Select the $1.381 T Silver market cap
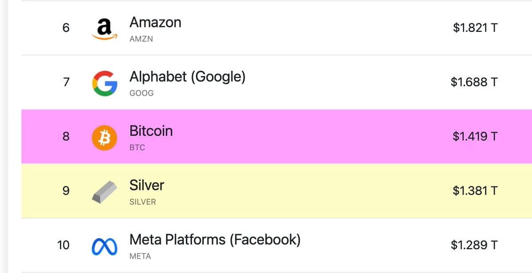This screenshot has height=273, width=532. point(475,191)
